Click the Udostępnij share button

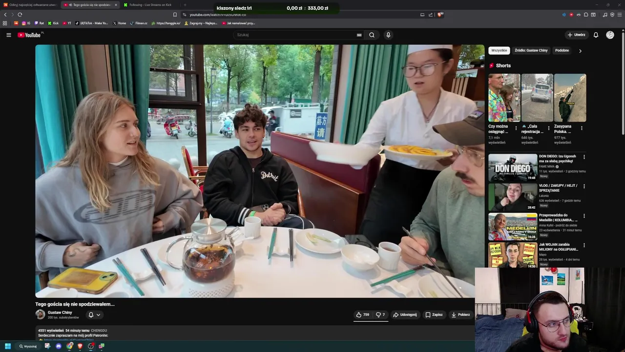pyautogui.click(x=405, y=315)
